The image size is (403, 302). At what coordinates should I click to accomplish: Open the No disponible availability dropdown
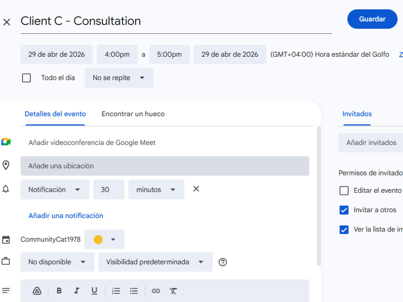57,262
